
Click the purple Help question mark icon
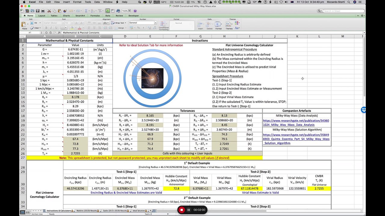135,11
